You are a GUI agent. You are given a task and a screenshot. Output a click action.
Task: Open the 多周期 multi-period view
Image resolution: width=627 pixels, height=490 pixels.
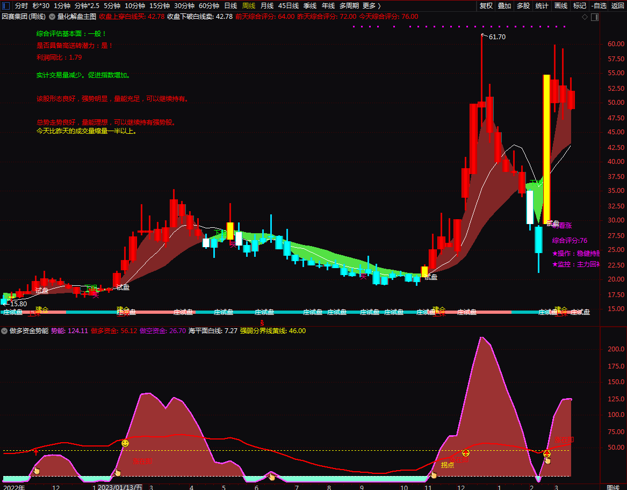(x=349, y=5)
